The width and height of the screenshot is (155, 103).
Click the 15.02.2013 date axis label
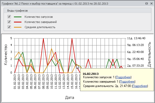click(x=72, y=82)
